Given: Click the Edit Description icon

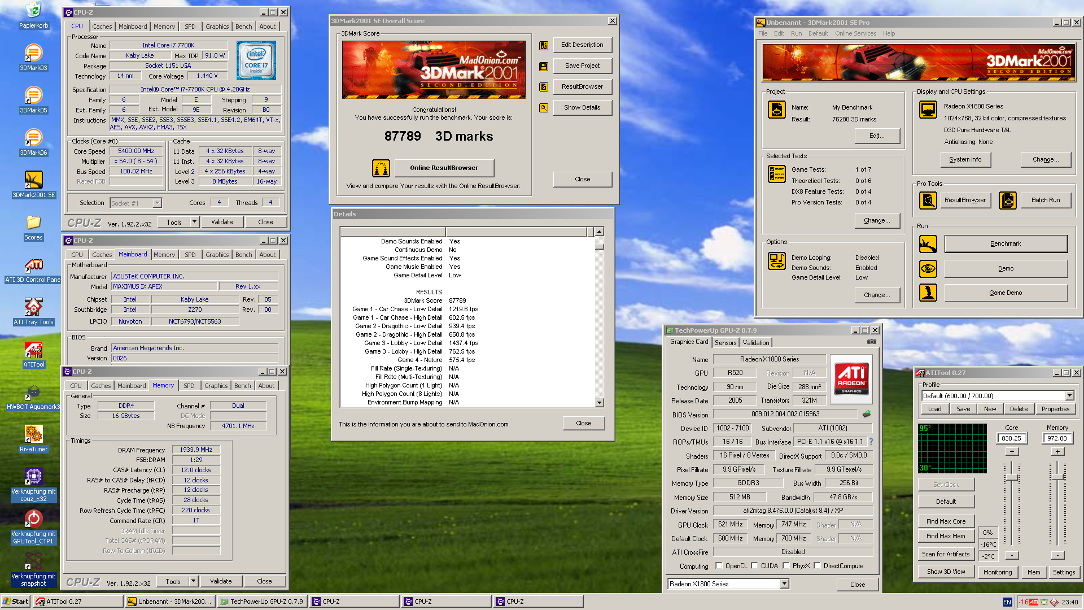Looking at the screenshot, I should coord(544,45).
